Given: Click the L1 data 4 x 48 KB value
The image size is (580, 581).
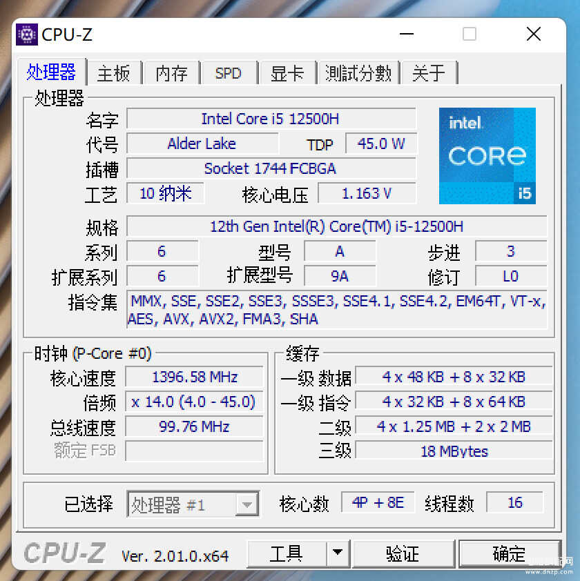Looking at the screenshot, I should 454,377.
